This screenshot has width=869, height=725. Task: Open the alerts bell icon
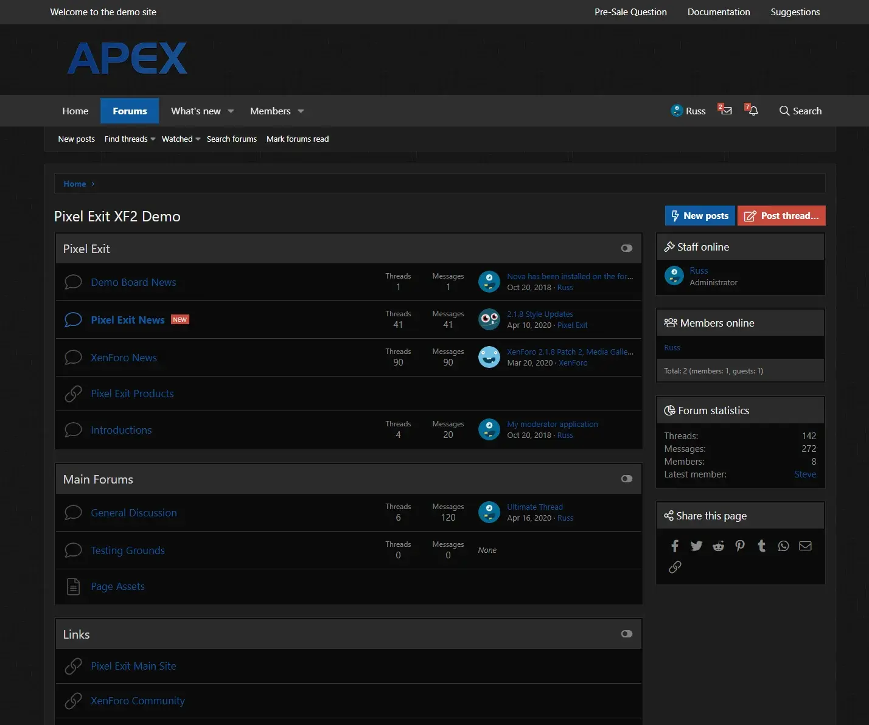[753, 111]
